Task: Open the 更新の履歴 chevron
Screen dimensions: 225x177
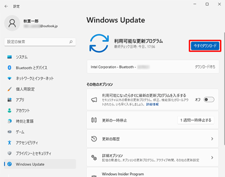Action: pyautogui.click(x=212, y=139)
